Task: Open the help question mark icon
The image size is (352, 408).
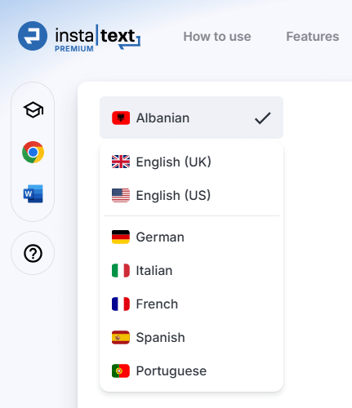Action: (33, 253)
